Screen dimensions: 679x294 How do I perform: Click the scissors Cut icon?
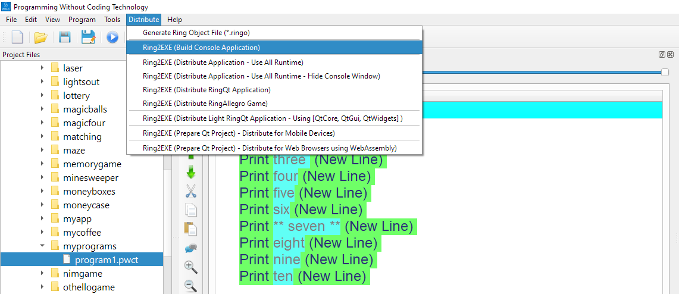191,191
